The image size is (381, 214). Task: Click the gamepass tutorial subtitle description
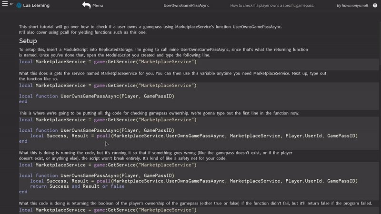coord(272,5)
